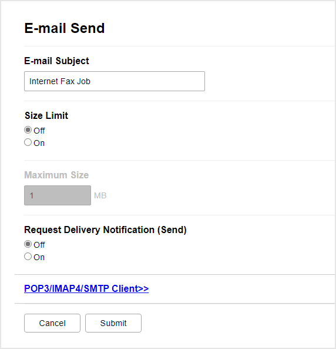Click the E-mail Send page heading
Image resolution: width=336 pixels, height=349 pixels.
tap(65, 28)
